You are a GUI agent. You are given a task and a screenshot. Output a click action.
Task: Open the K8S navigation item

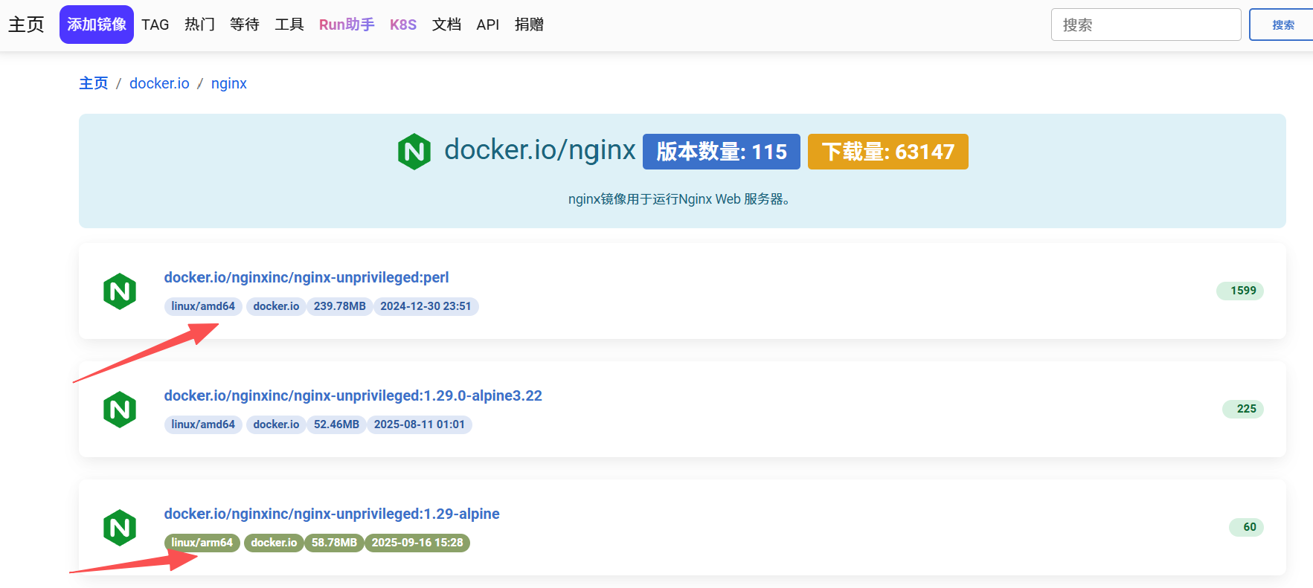pos(403,25)
